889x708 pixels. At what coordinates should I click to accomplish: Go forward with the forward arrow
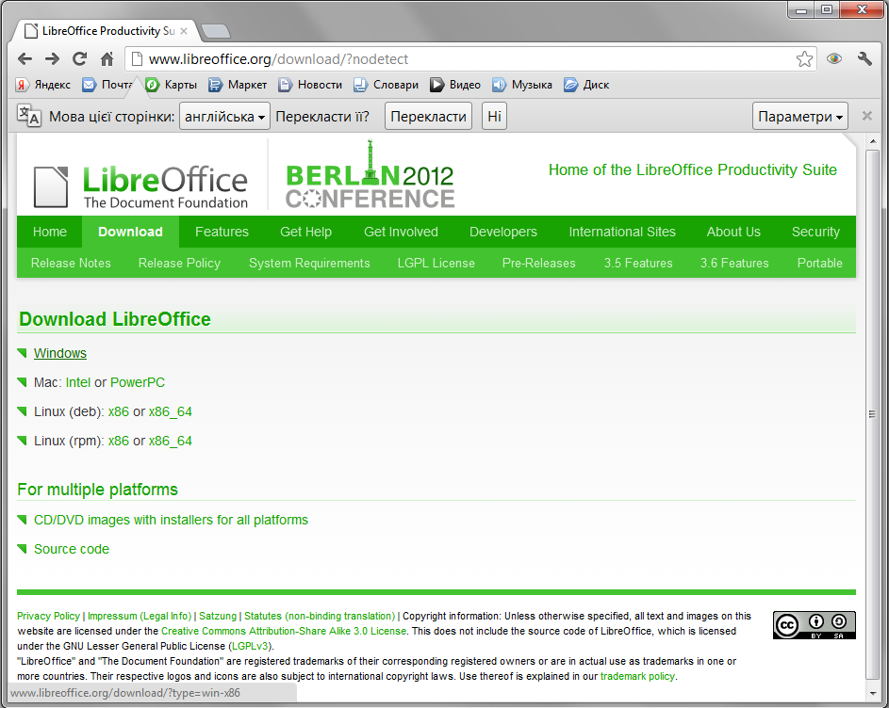(x=52, y=59)
